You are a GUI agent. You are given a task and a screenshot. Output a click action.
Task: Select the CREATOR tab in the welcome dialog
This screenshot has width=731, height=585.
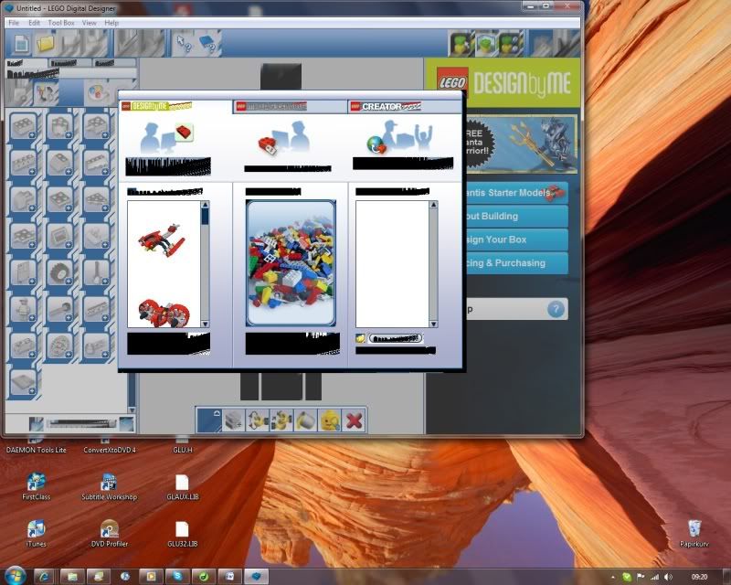(405, 107)
